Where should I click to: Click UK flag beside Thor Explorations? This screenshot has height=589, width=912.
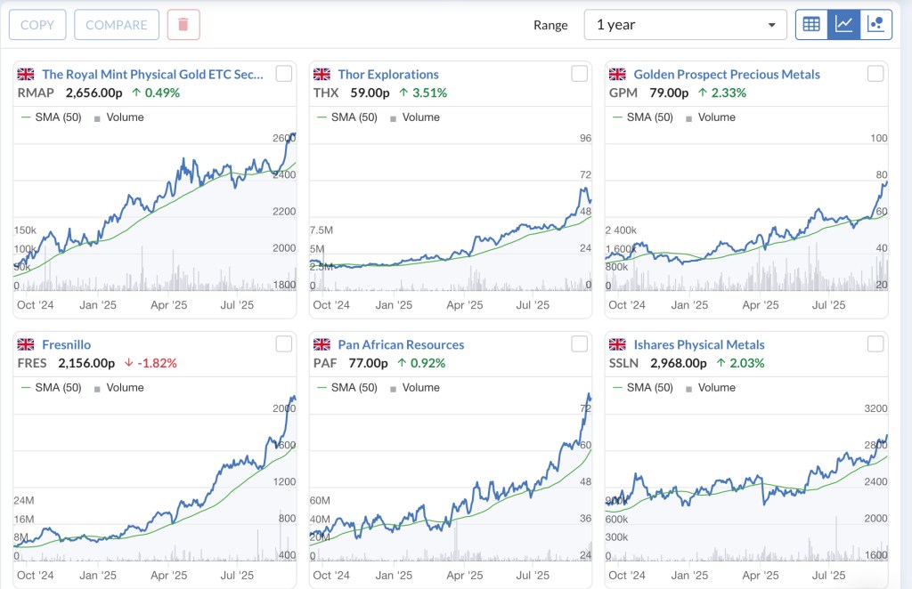pyautogui.click(x=322, y=75)
